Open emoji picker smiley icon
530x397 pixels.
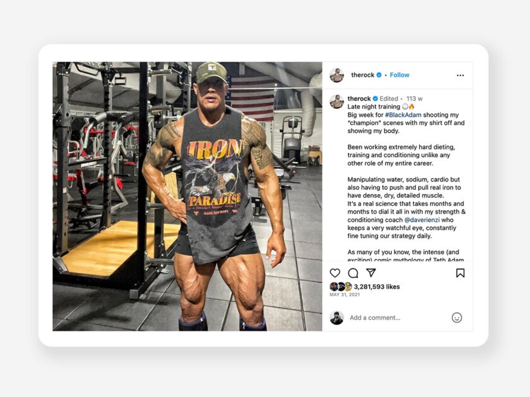[x=457, y=318]
